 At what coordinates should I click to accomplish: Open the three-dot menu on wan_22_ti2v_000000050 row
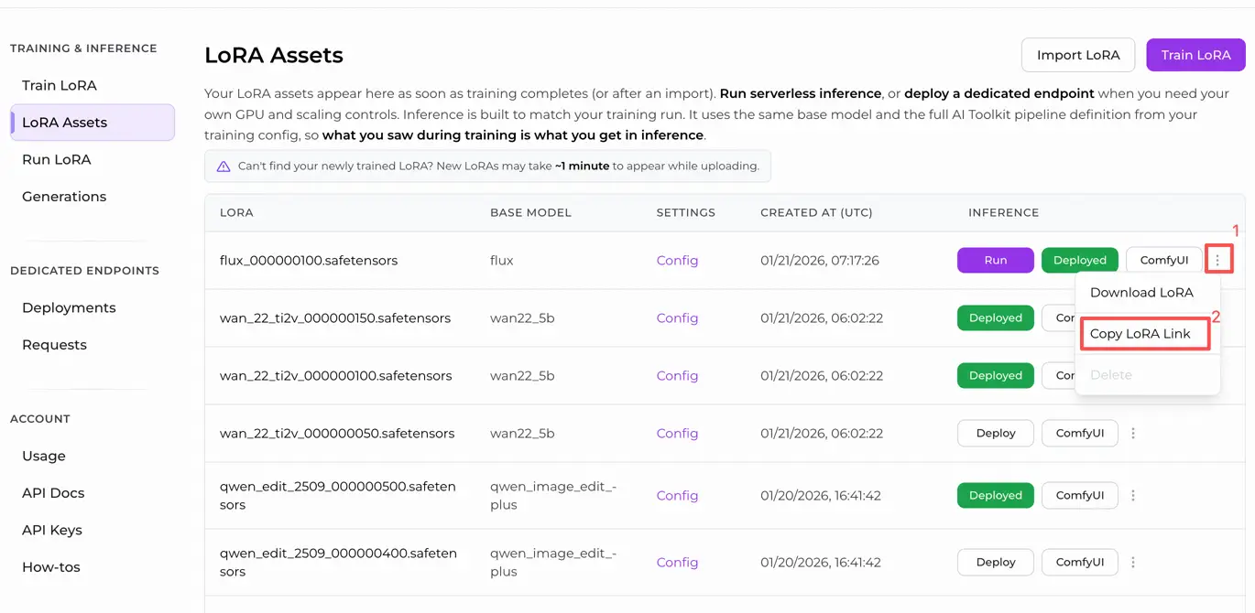pyautogui.click(x=1134, y=433)
